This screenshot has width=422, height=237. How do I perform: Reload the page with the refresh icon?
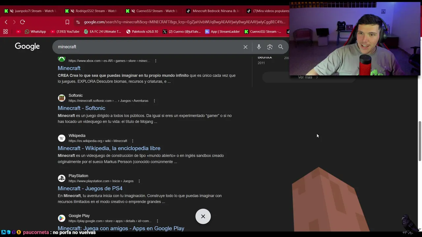[x=22, y=22]
